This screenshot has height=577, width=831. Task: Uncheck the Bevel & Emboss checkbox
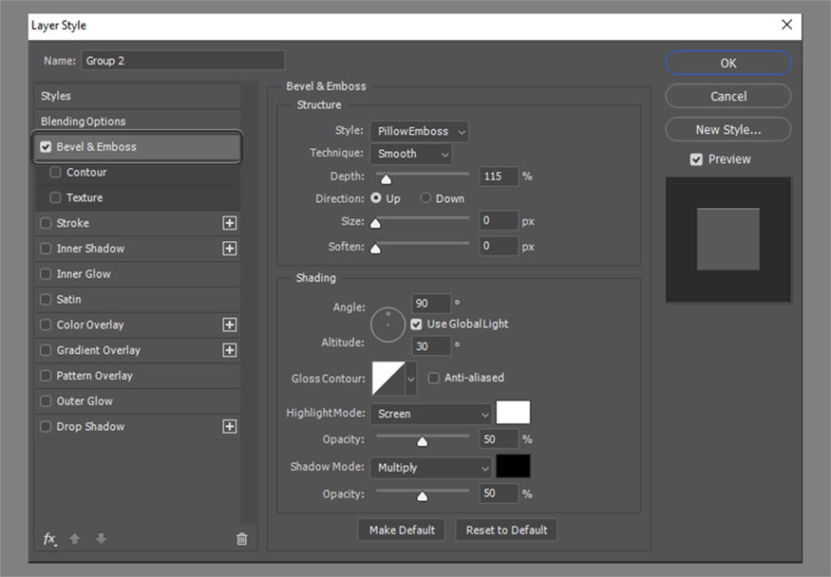coord(46,147)
